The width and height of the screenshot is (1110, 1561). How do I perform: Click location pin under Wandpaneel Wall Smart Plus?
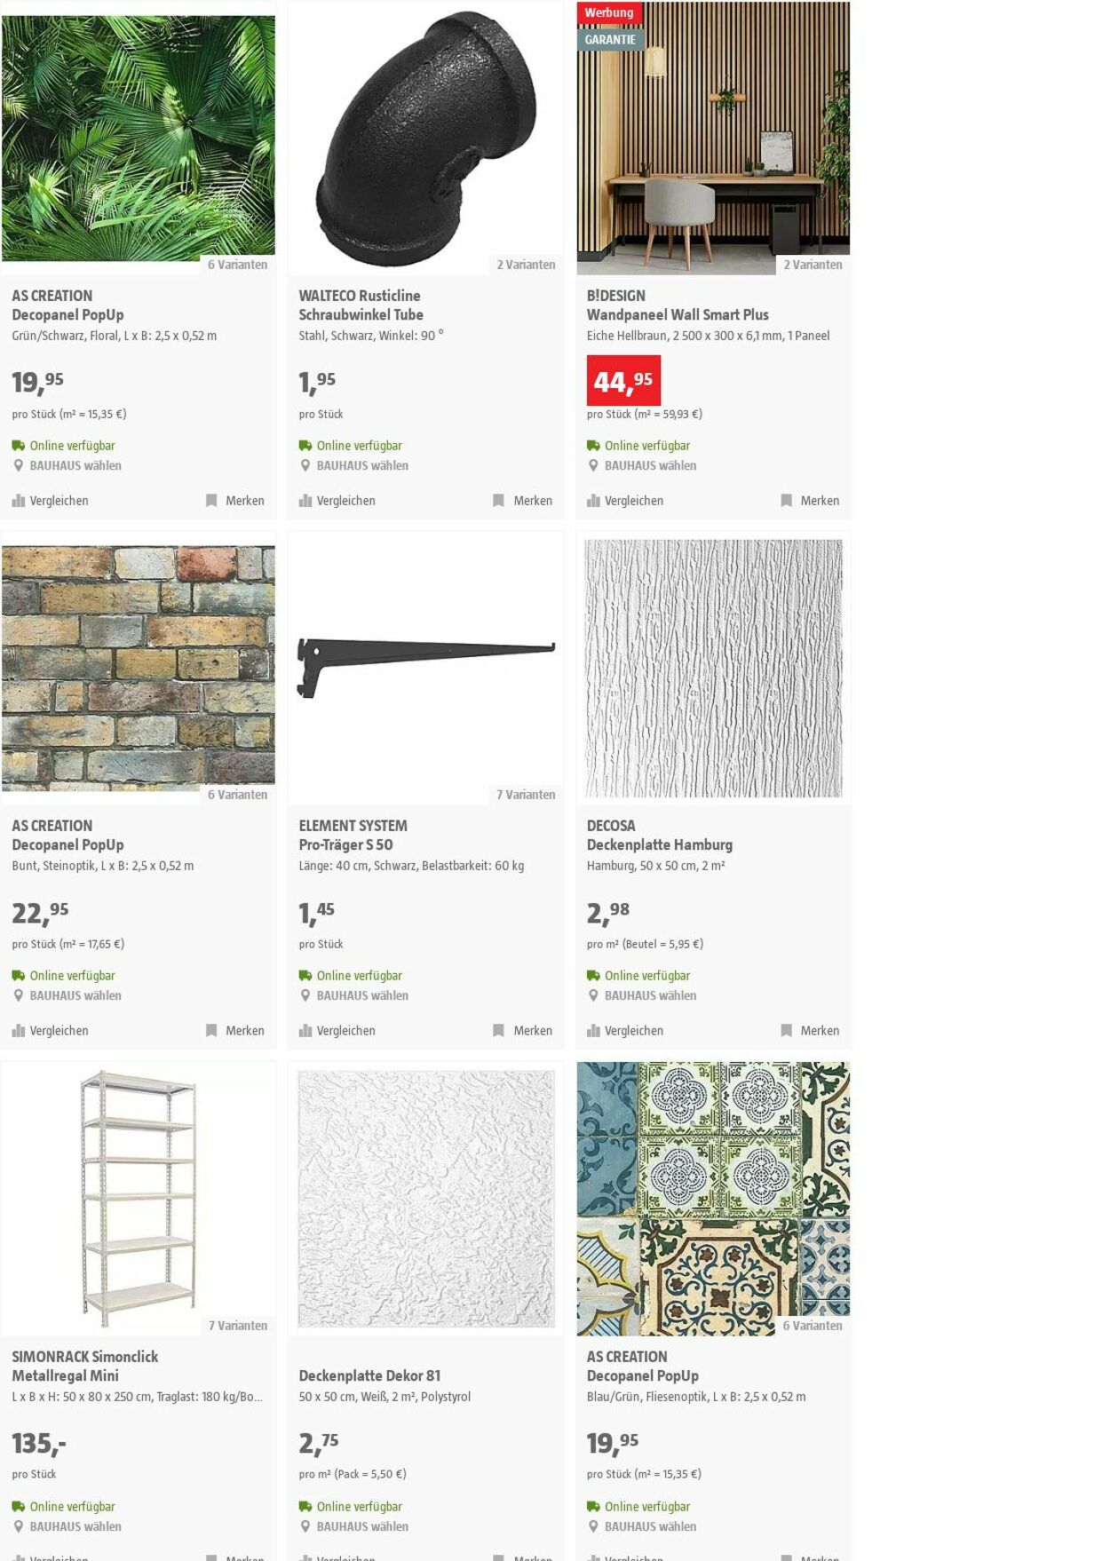(x=593, y=465)
